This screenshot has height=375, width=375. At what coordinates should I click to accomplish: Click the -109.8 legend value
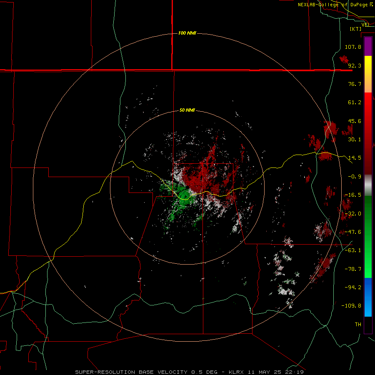click(351, 306)
